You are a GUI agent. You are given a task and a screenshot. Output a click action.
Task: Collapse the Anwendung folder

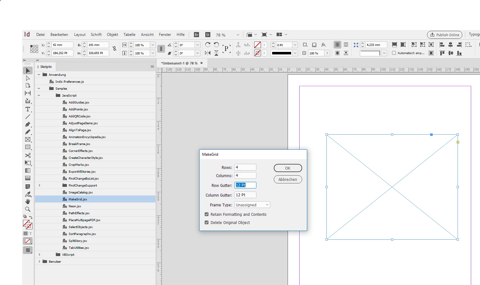[x=39, y=75]
